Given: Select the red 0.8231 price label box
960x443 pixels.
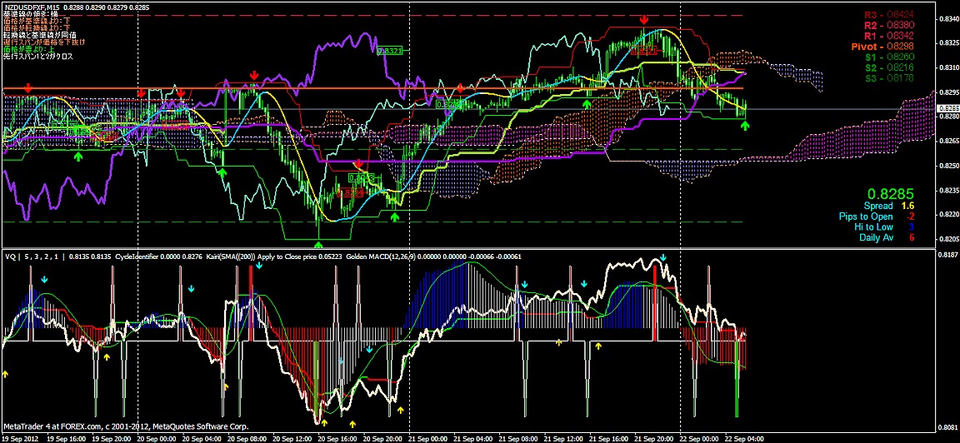Looking at the screenshot, I should coord(350,192).
